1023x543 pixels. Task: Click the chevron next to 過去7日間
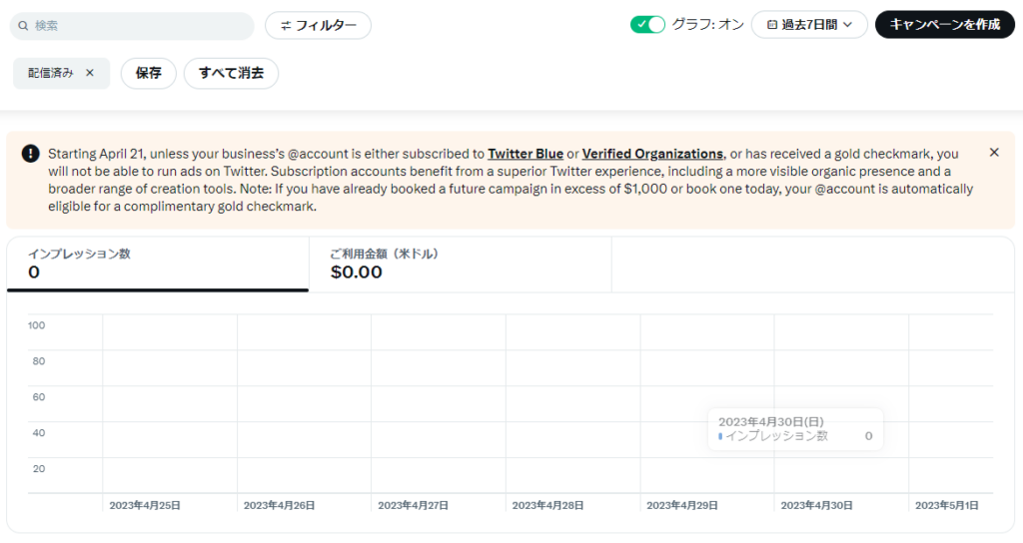pyautogui.click(x=848, y=25)
